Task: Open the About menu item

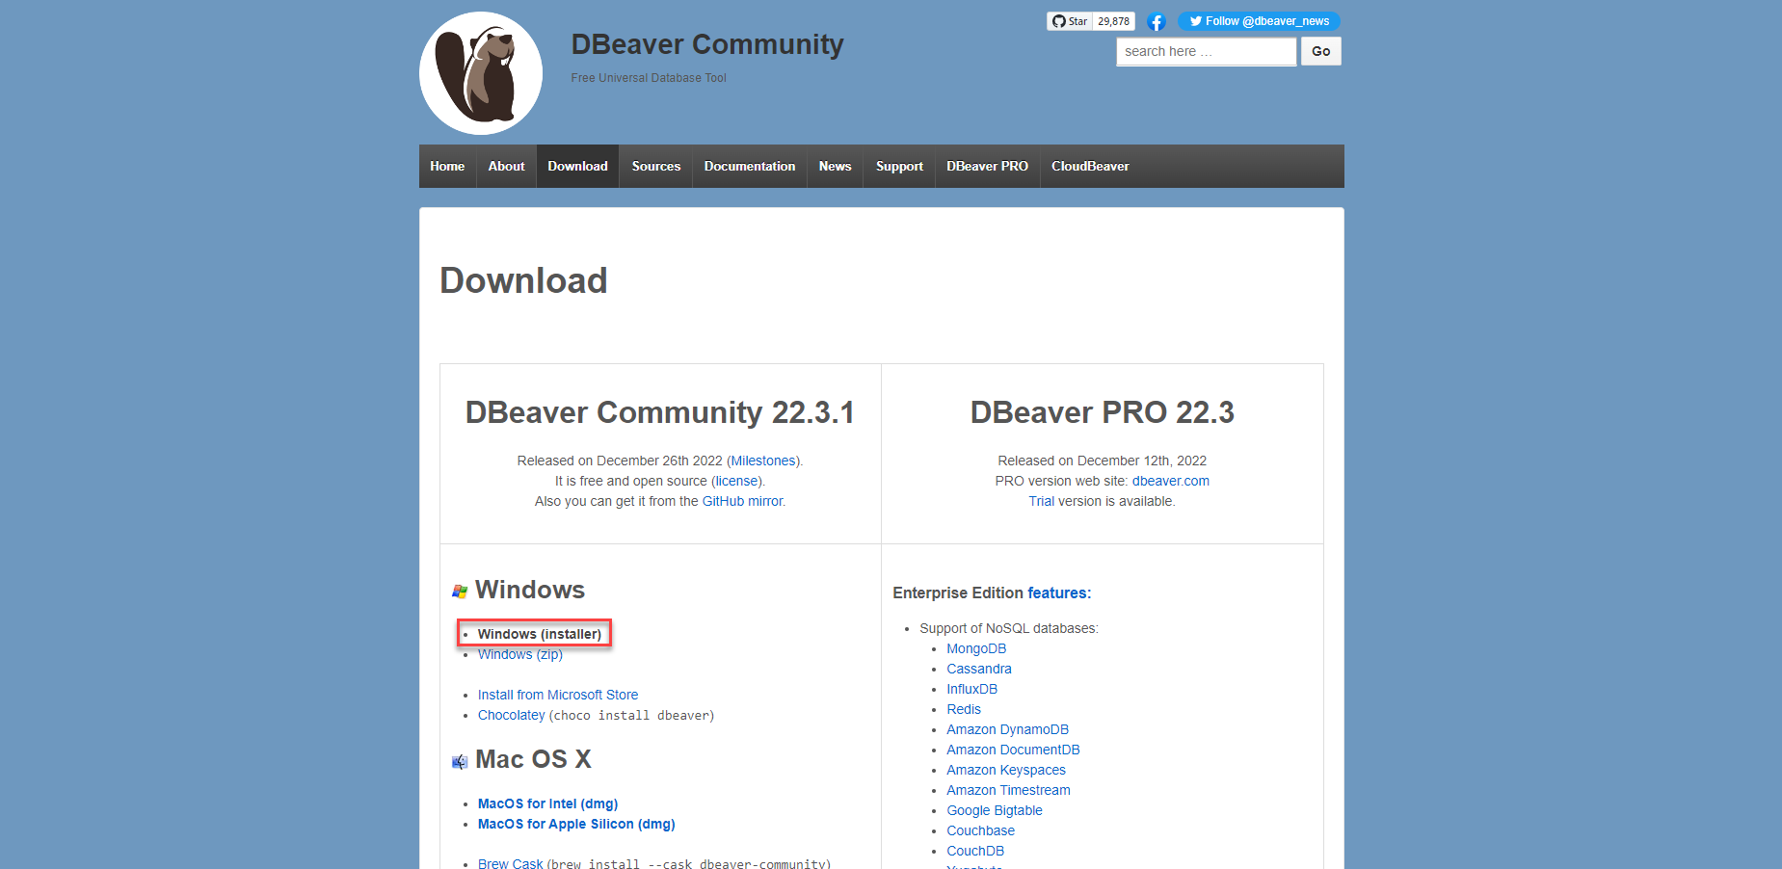Action: [506, 166]
